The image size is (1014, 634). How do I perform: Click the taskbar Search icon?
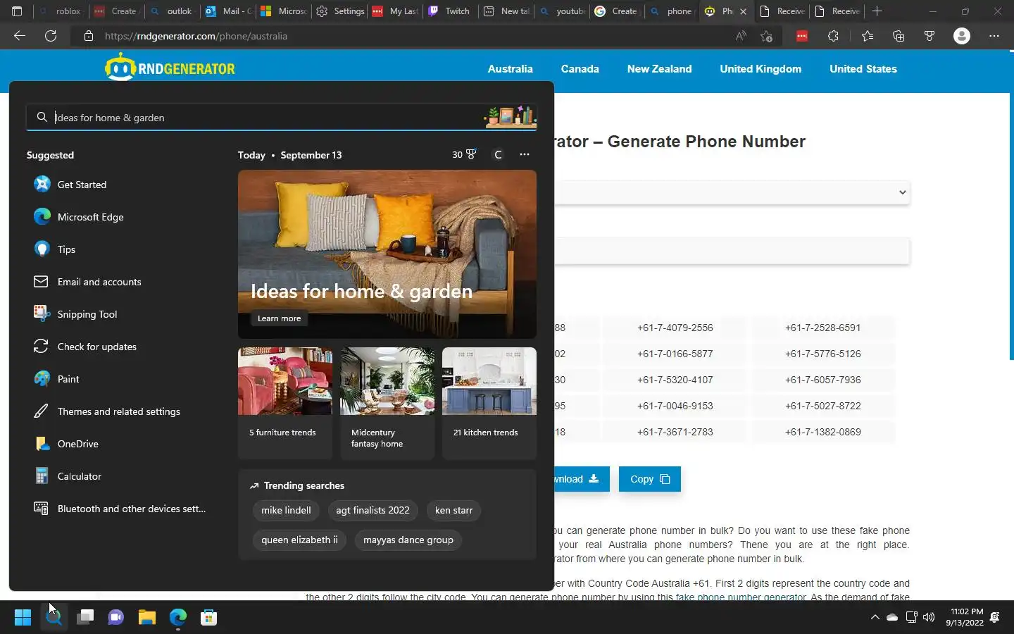[x=54, y=618]
